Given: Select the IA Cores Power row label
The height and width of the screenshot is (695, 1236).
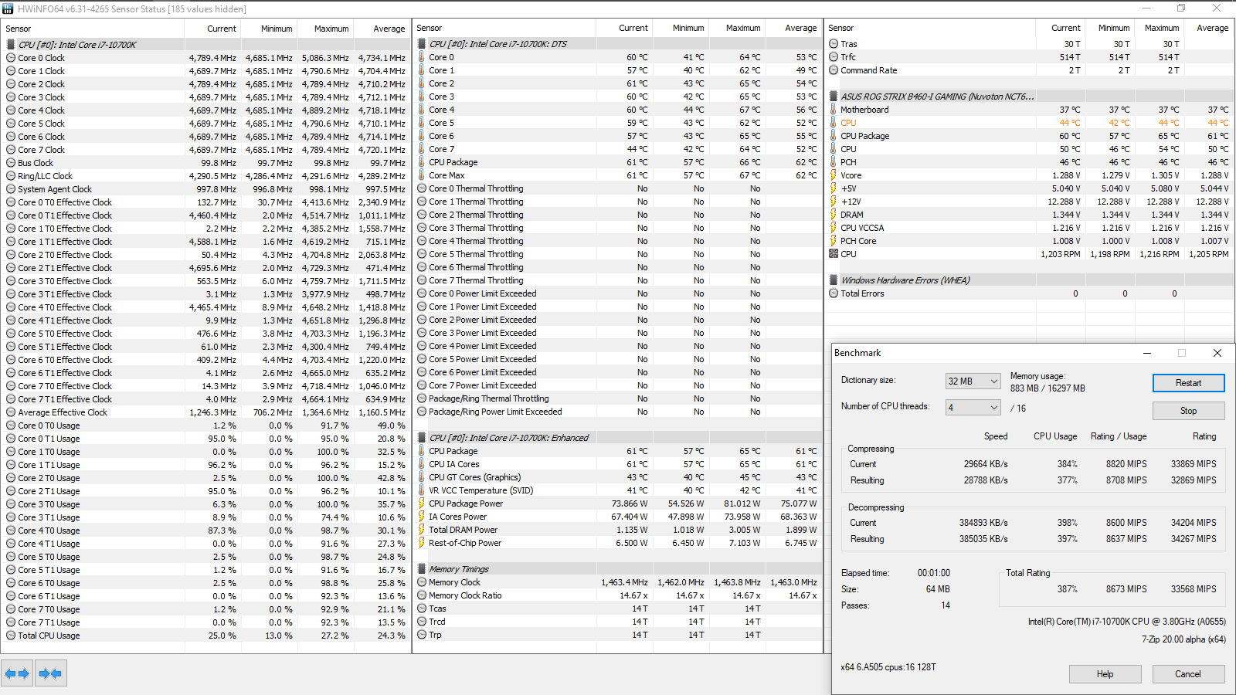Looking at the screenshot, I should tap(458, 517).
